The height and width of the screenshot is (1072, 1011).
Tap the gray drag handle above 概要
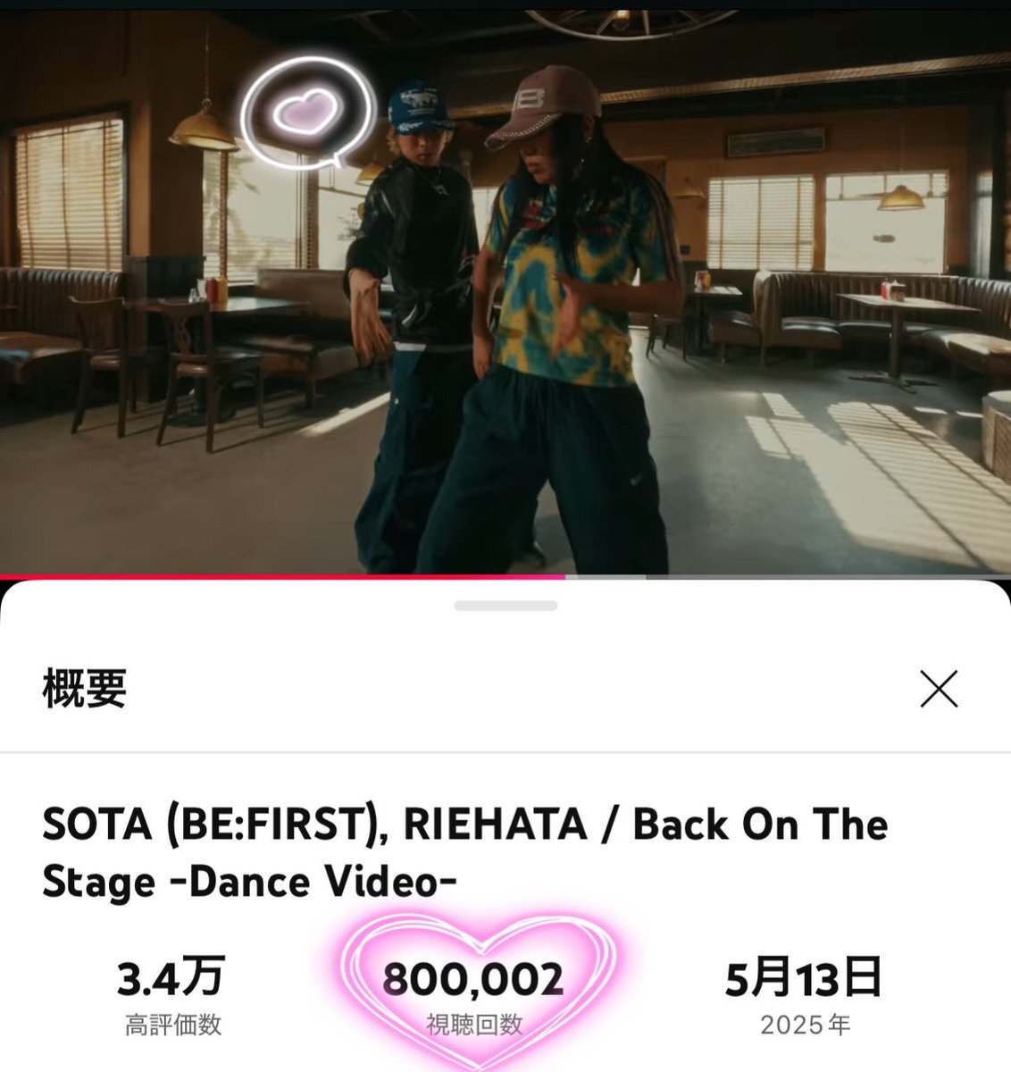coord(505,606)
